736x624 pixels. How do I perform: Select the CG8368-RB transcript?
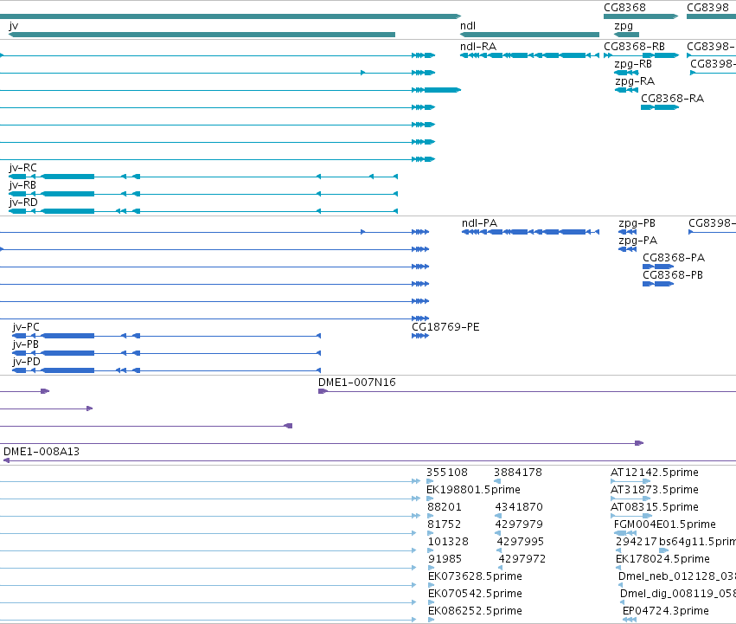click(641, 55)
